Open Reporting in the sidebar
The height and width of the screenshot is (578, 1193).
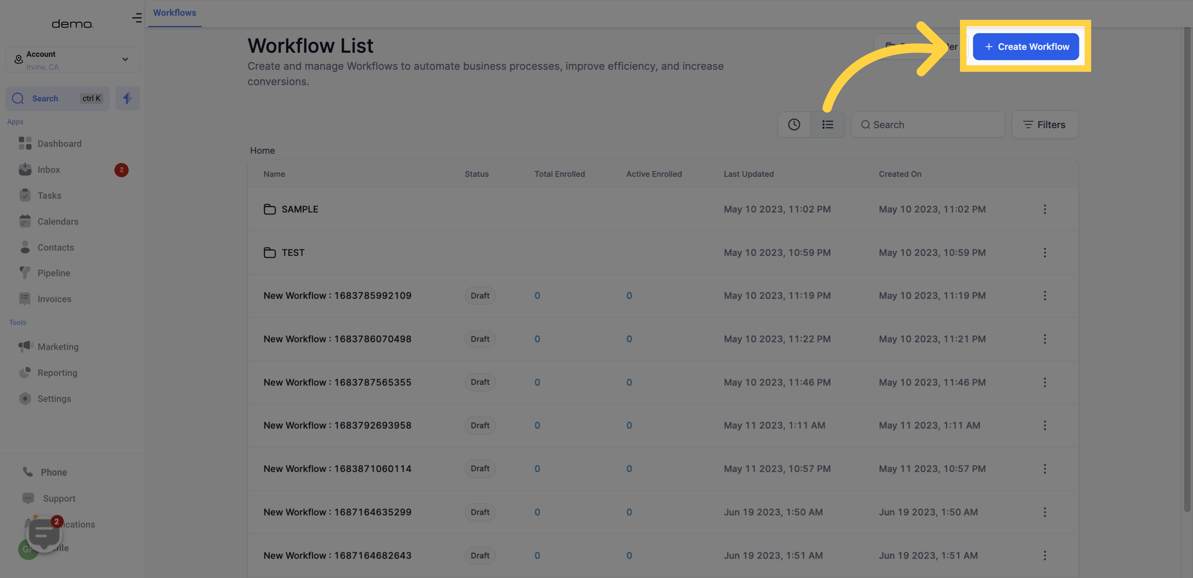click(x=57, y=372)
